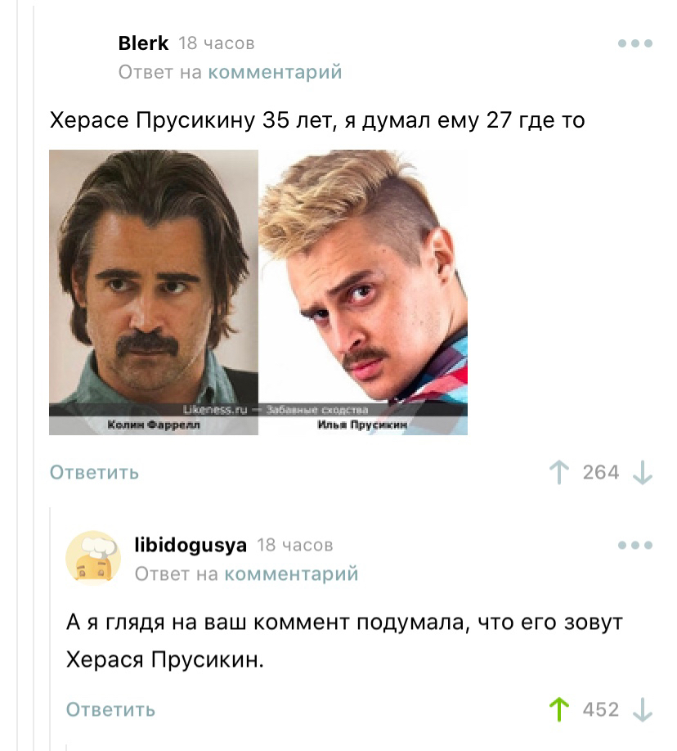Downvote libidogusya's comment with the down arrow
677x751 pixels.
point(643,710)
